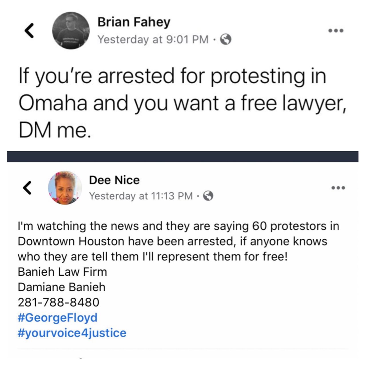Click the dark divider bar between posts
This screenshot has height=366, width=366.
pyautogui.click(x=183, y=157)
